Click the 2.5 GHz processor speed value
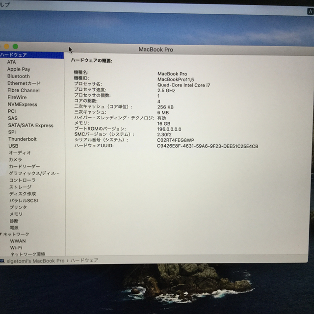 [166, 90]
